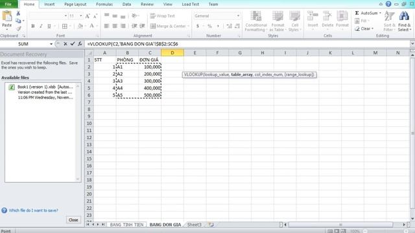Click the Font Color letter A icon
The image size is (415, 233).
(91, 26)
